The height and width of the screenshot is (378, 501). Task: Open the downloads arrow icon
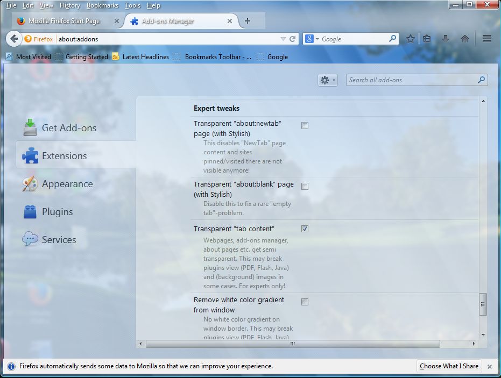(446, 39)
